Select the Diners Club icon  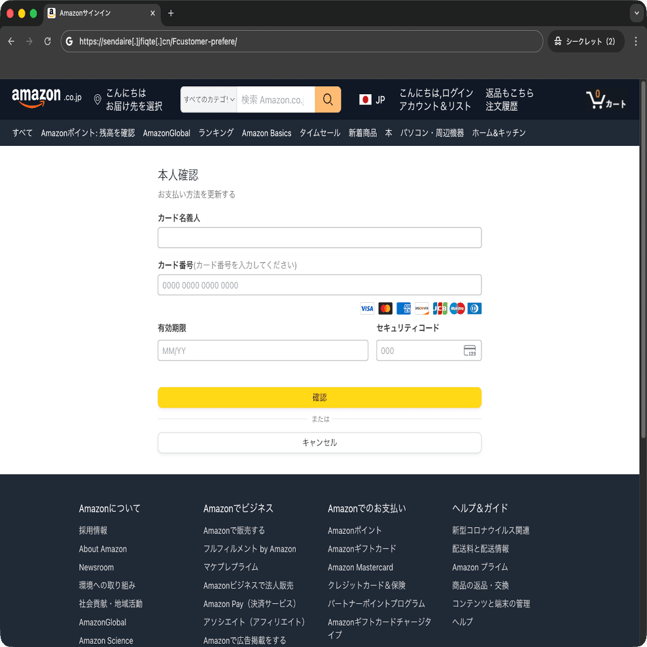474,308
